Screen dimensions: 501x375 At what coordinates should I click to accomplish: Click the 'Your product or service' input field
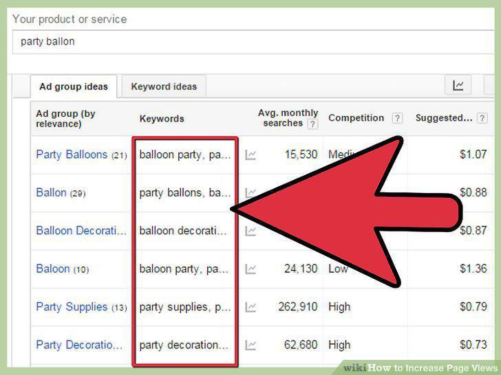(253, 42)
